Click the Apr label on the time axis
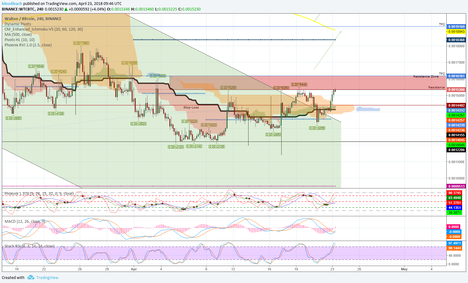The width and height of the screenshot is (468, 283). click(x=134, y=269)
